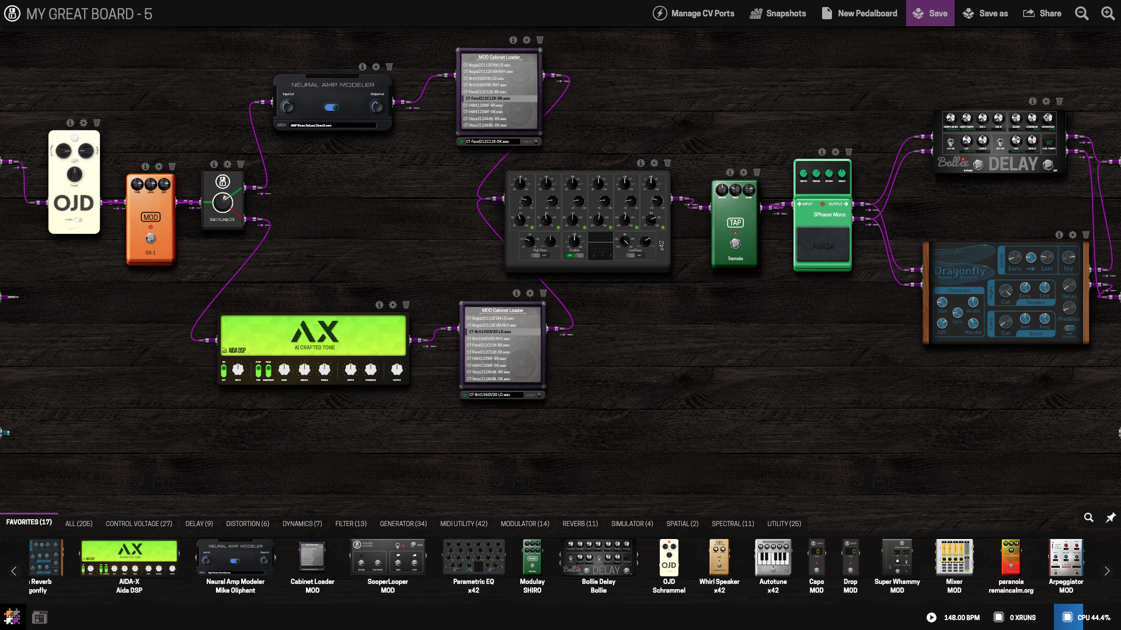Select the DISTORTION (6) category tab
Viewport: 1121px width, 630px height.
pos(248,524)
